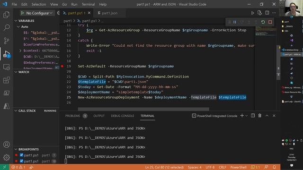Switch to the PROBLEMS panel tab

[x=72, y=116]
